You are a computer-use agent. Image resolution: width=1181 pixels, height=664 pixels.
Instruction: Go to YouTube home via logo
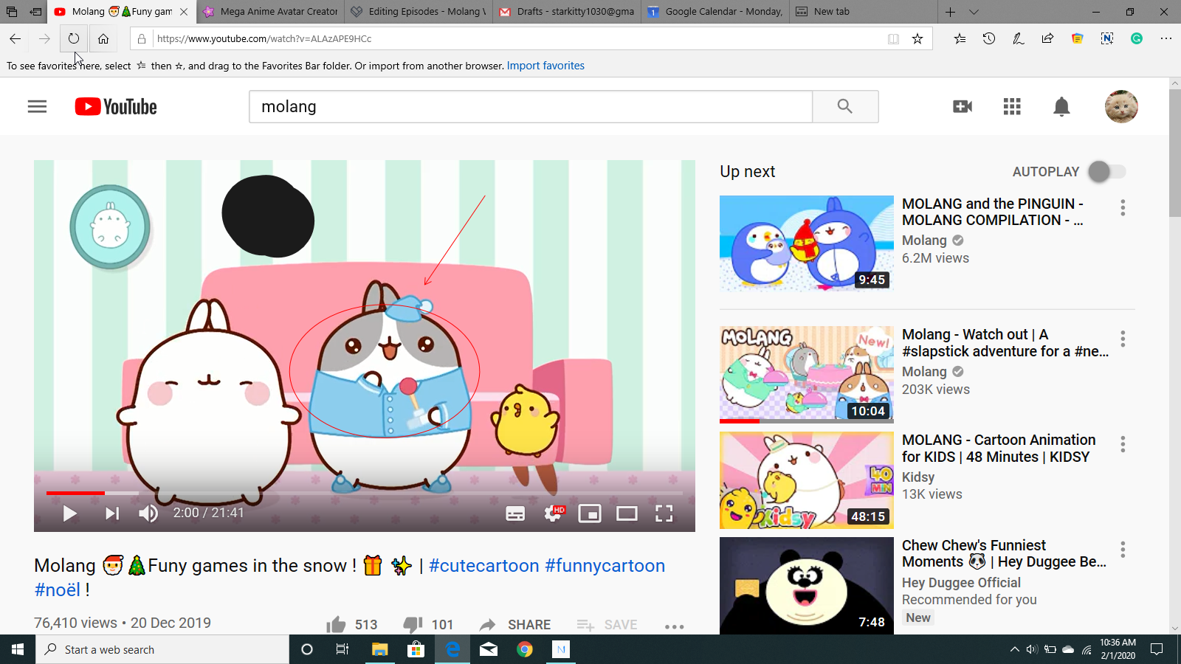coord(116,107)
